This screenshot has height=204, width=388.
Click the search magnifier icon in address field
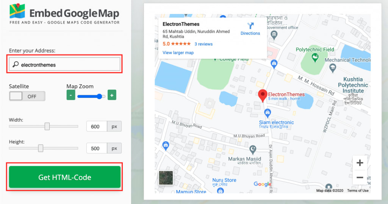pos(16,64)
